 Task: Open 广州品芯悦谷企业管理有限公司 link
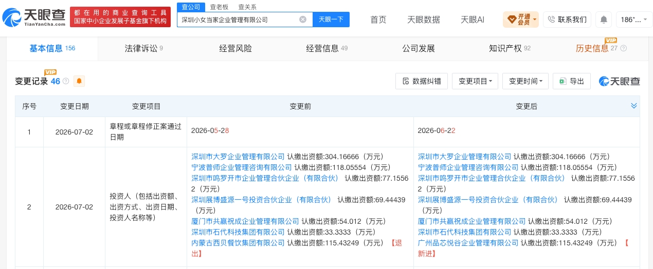pos(464,243)
